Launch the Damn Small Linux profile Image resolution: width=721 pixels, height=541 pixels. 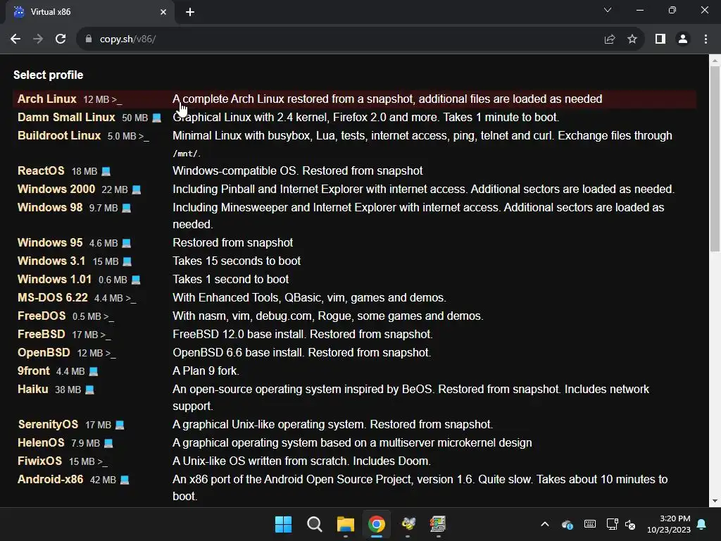tap(66, 118)
